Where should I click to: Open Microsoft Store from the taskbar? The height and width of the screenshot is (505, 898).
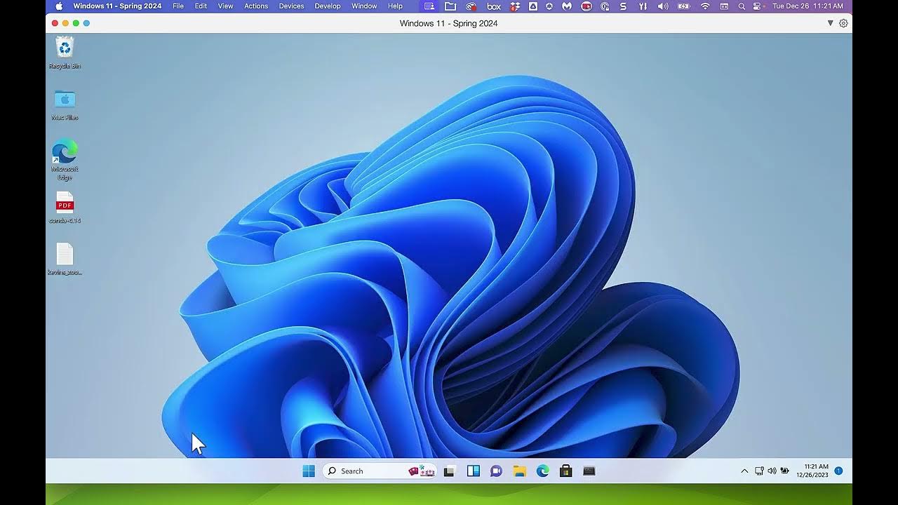(566, 471)
